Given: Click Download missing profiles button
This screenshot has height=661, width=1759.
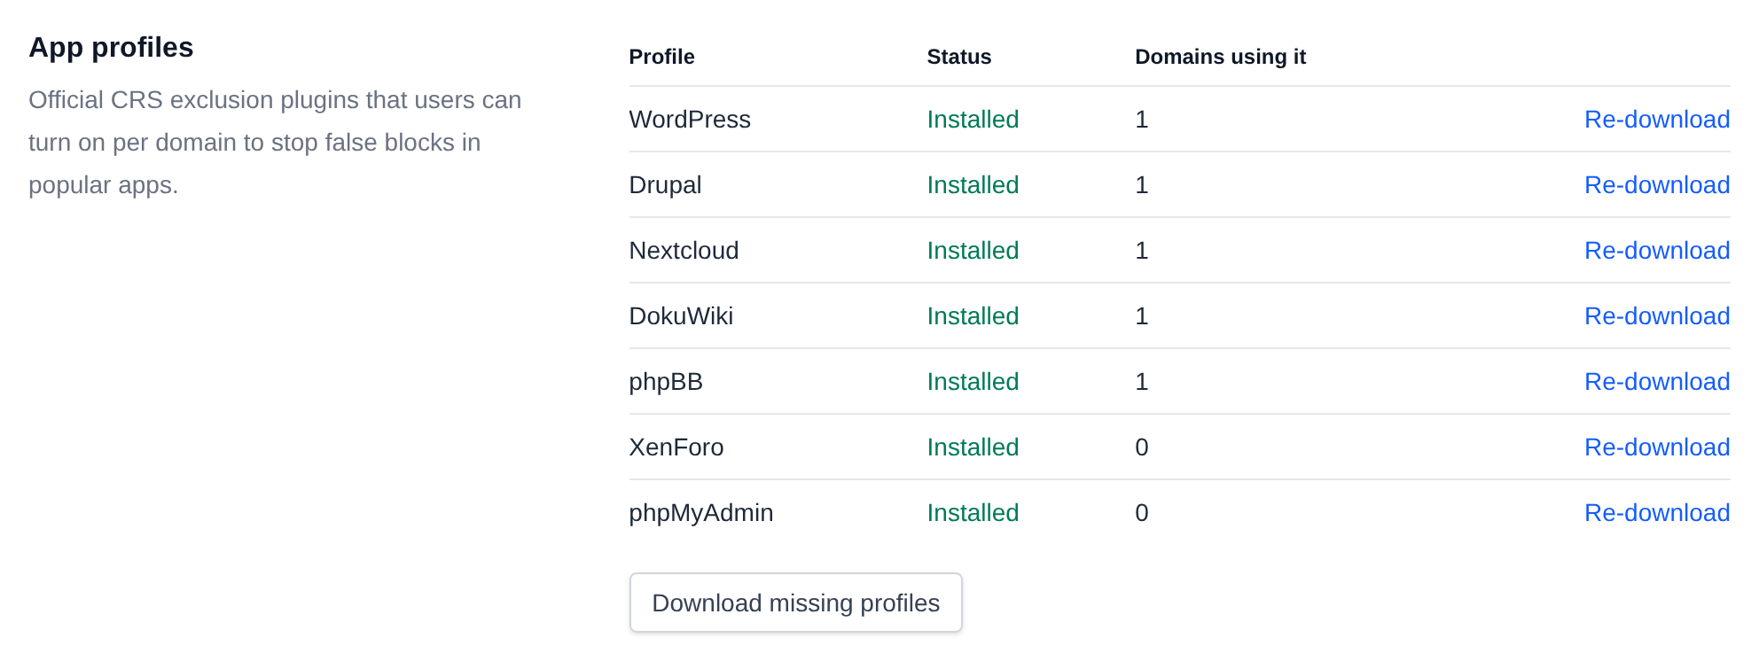Looking at the screenshot, I should pyautogui.click(x=795, y=603).
